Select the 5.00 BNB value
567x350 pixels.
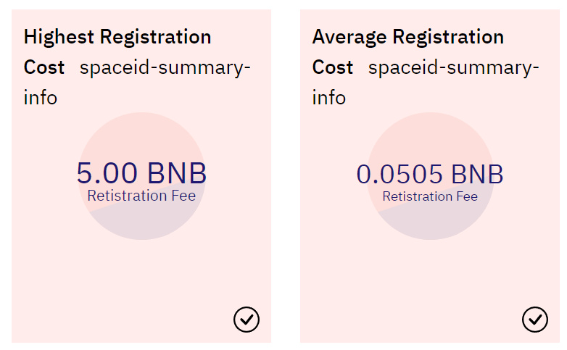pyautogui.click(x=141, y=173)
